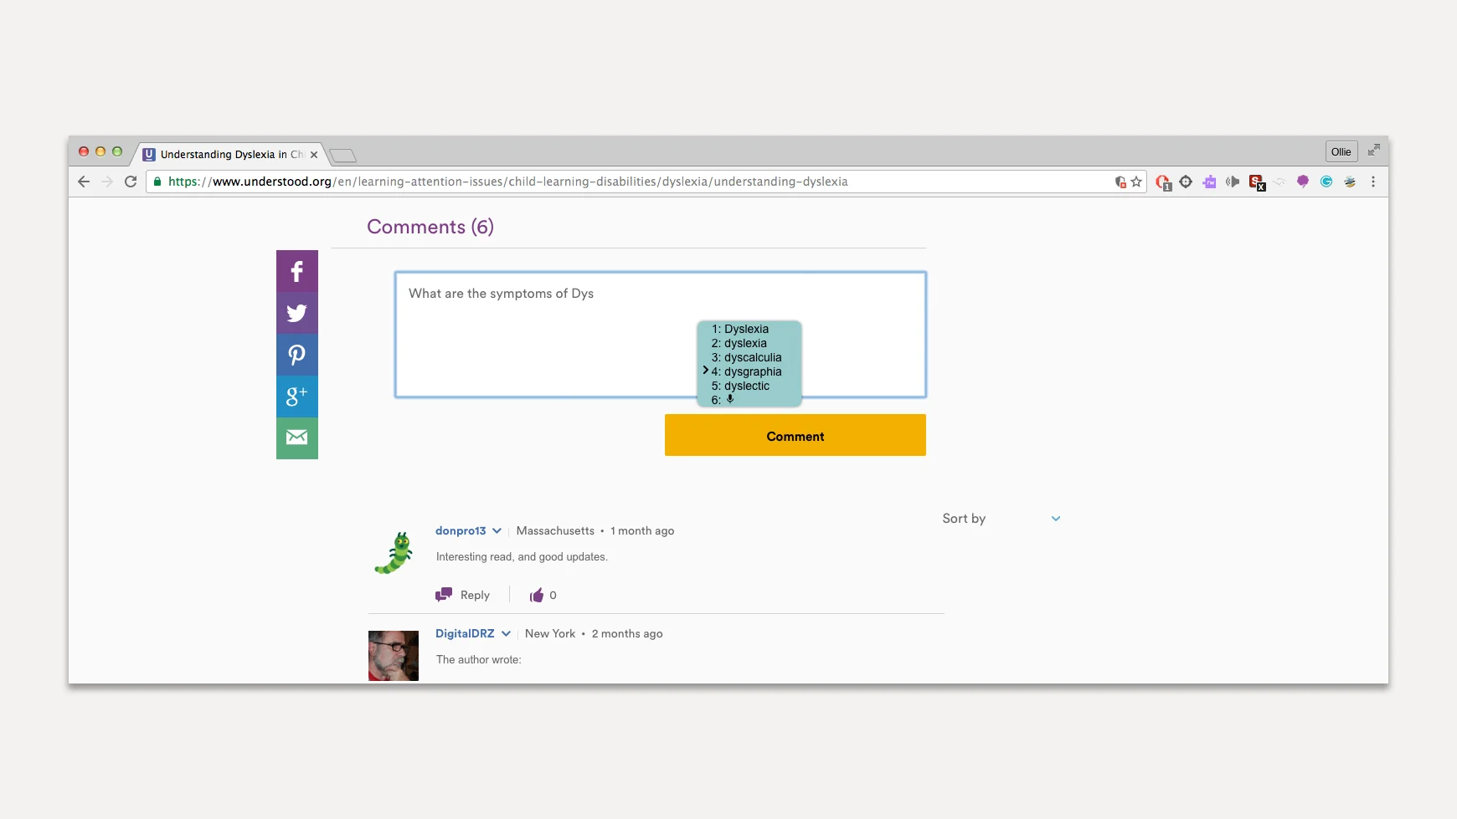
Task: Click the text 'The author wrote:'
Action: [x=478, y=660]
